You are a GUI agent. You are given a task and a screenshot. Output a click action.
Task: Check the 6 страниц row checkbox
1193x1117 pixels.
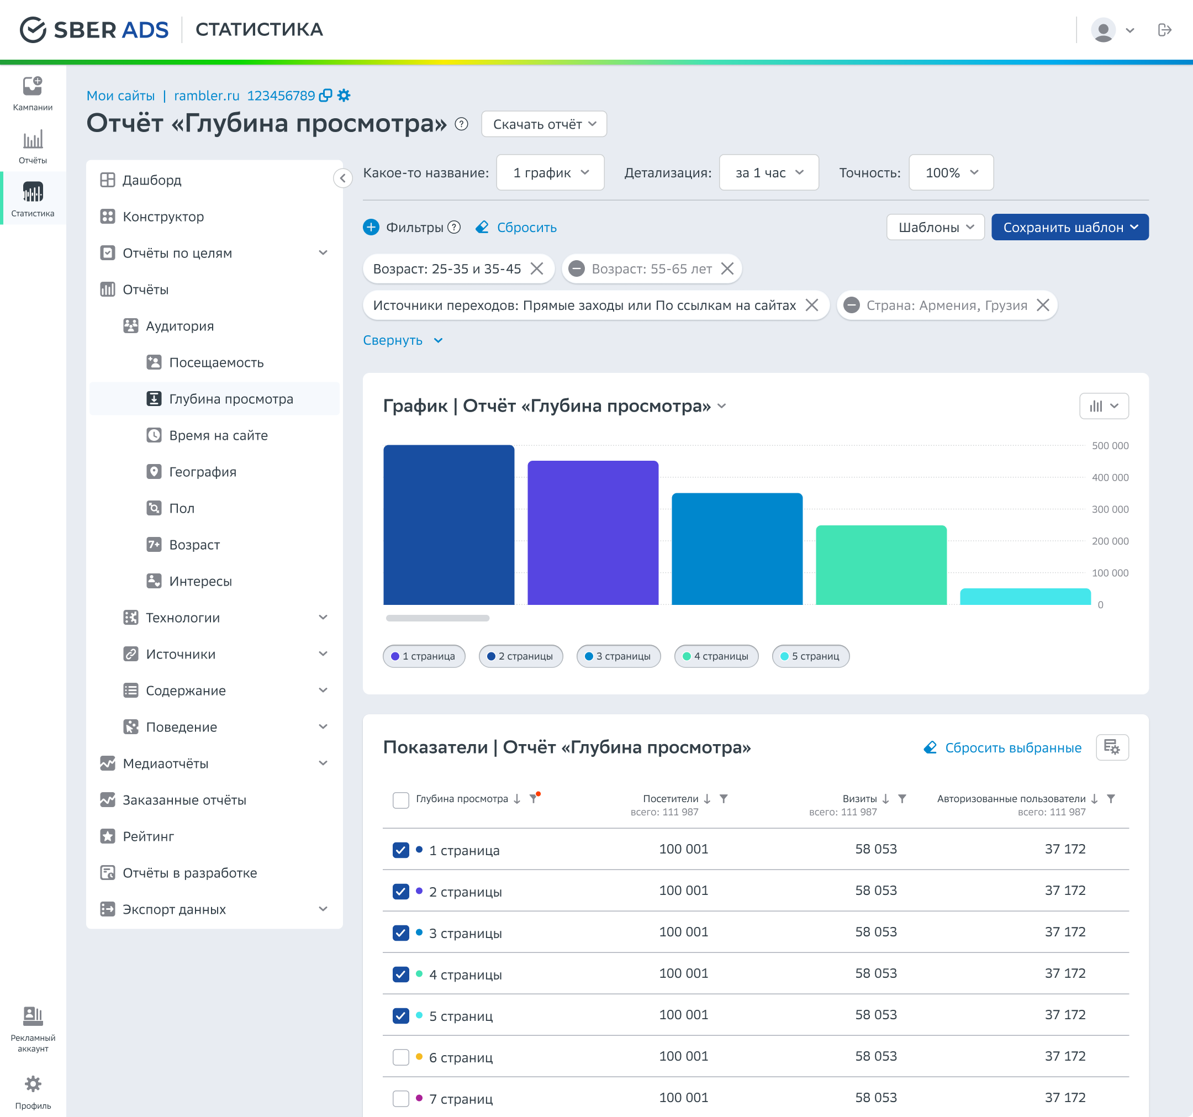point(401,1057)
